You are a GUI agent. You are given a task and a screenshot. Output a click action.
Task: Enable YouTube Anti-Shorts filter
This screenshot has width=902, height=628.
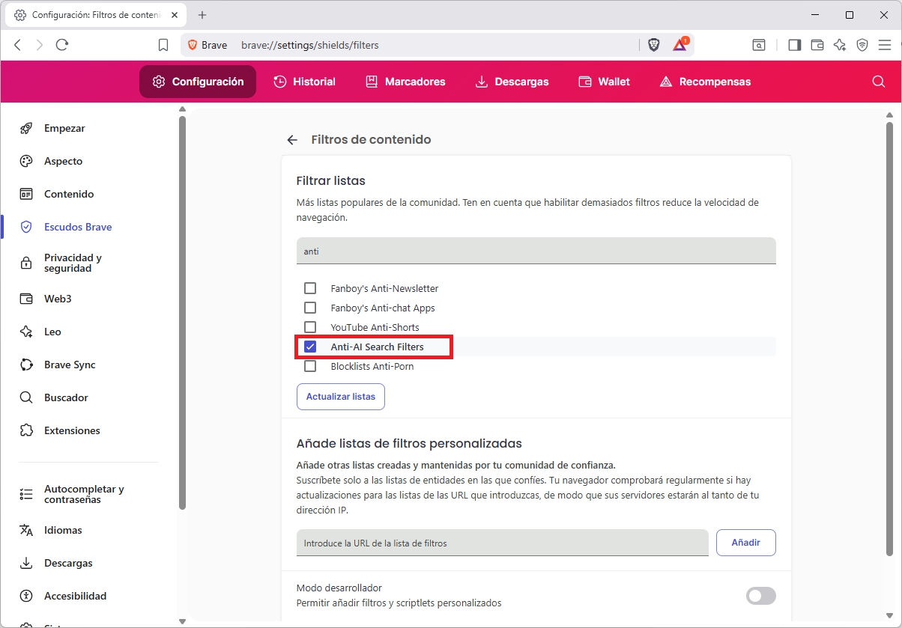click(310, 327)
